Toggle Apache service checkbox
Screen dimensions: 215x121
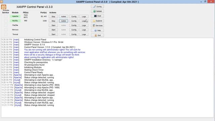pyautogui.click(x=5, y=16)
